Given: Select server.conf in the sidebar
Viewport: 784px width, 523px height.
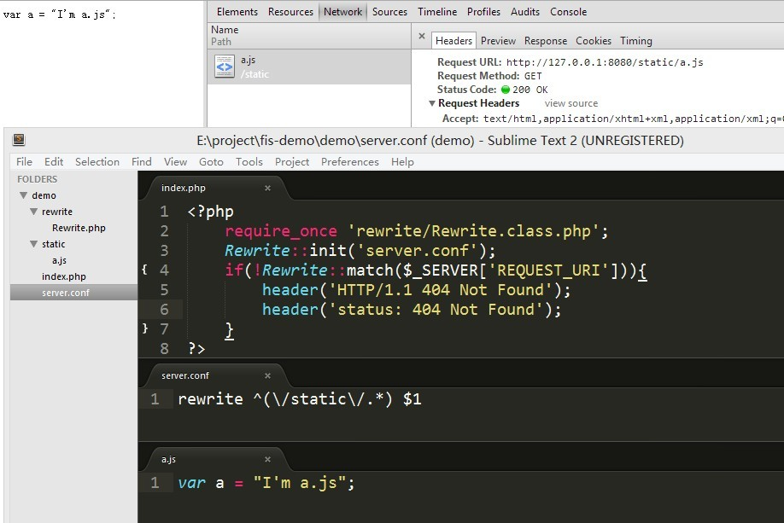Looking at the screenshot, I should pos(73,293).
